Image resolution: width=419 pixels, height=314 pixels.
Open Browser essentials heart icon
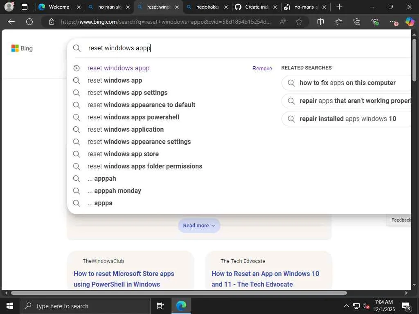point(375,22)
